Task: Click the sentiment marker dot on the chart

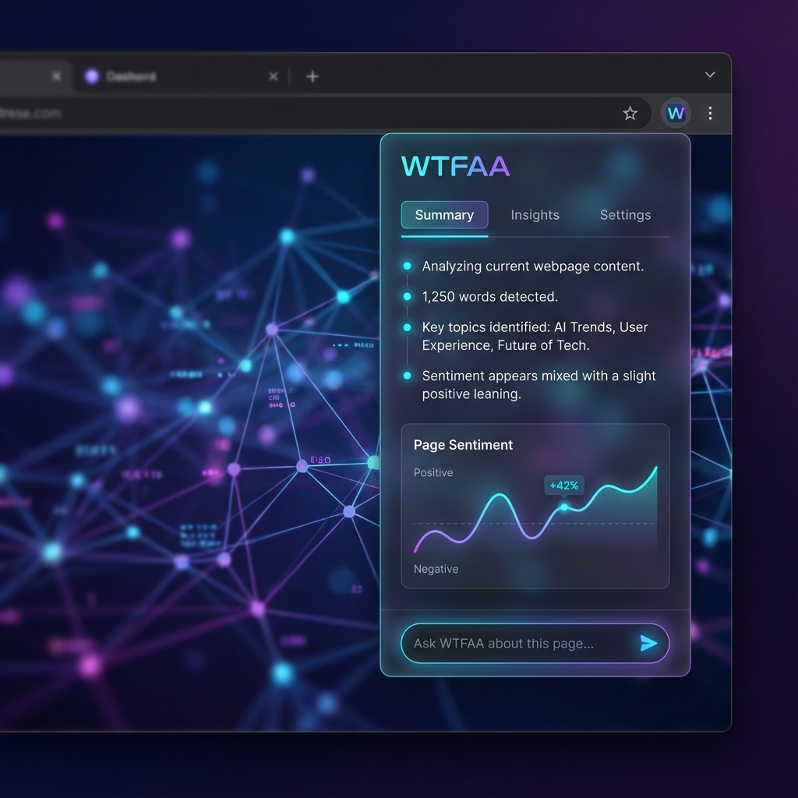Action: click(563, 507)
